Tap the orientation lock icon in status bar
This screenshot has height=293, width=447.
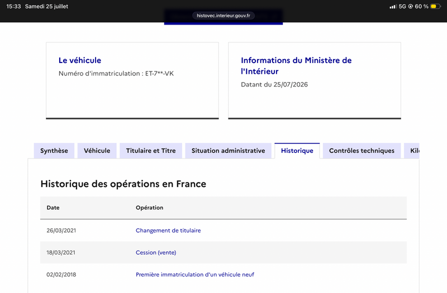point(411,6)
